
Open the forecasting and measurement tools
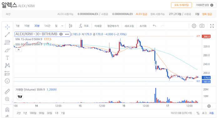pos(7,73)
